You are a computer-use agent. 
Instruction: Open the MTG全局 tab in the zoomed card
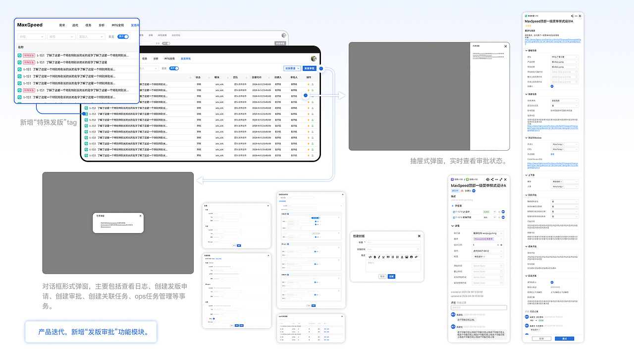[x=118, y=25]
